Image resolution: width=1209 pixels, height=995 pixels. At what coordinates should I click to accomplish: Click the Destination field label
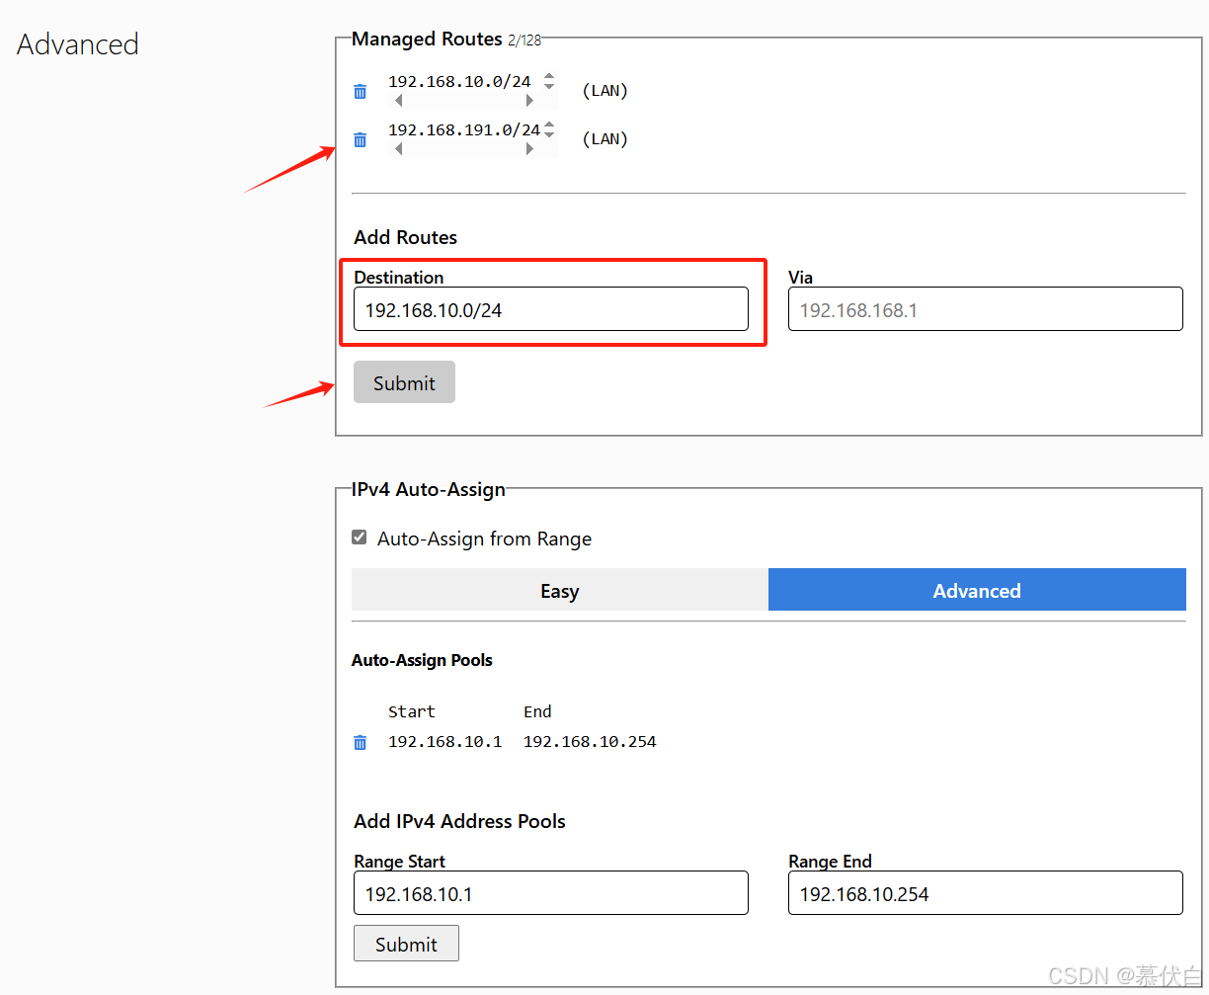pos(399,278)
